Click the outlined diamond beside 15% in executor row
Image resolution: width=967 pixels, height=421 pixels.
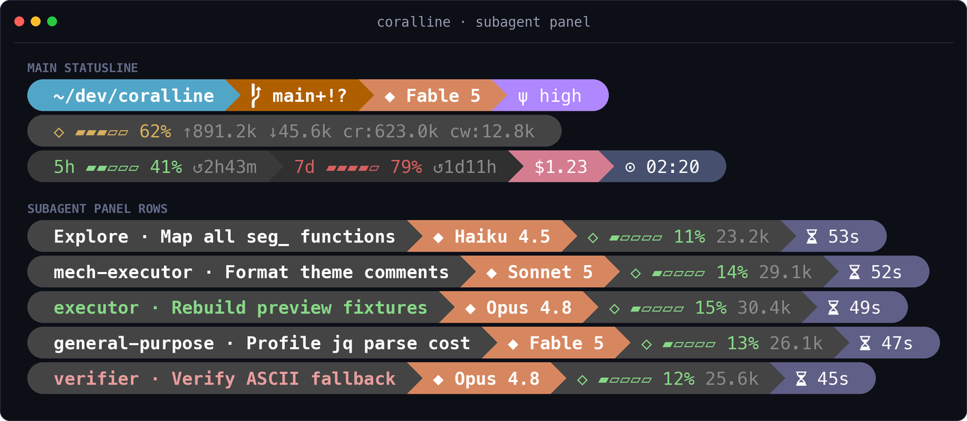[x=614, y=308]
